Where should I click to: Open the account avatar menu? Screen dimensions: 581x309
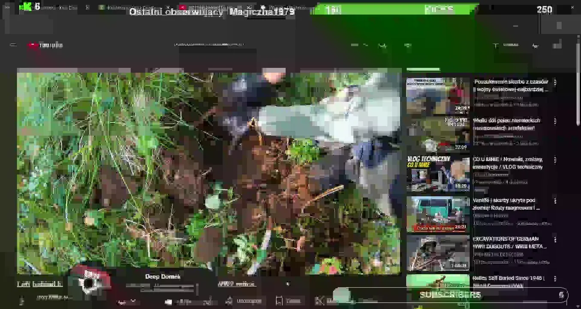[x=557, y=45]
